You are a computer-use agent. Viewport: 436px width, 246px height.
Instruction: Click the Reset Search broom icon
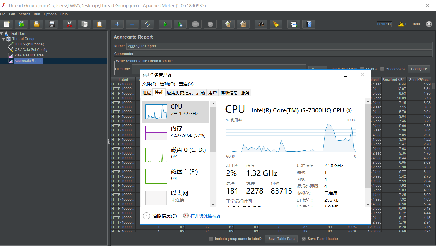tap(276, 24)
